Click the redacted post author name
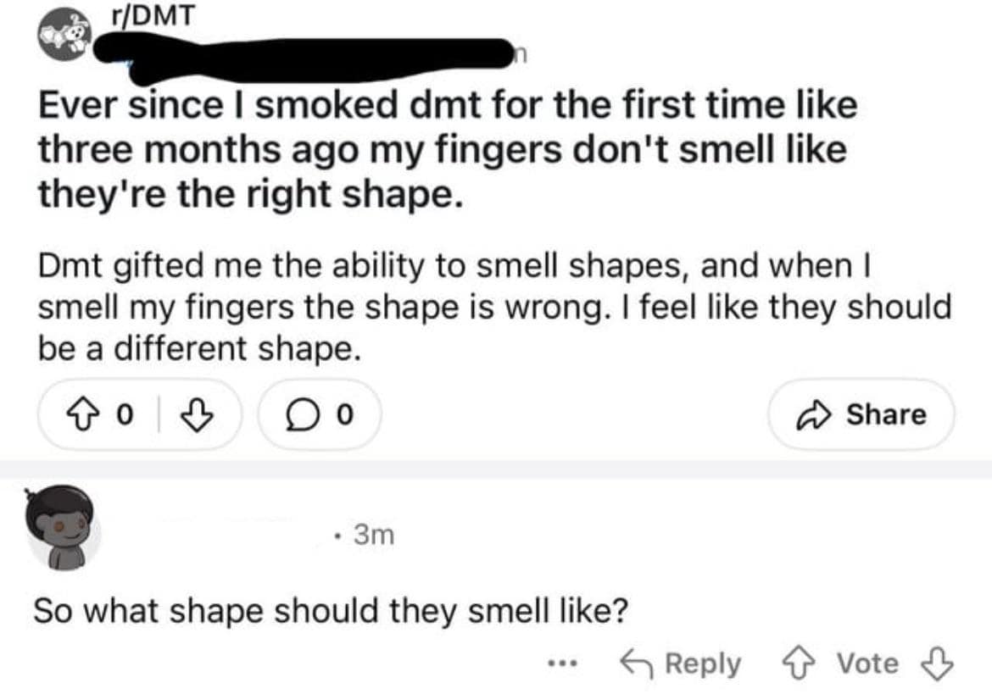Screen dimensions: 992x694 305,53
